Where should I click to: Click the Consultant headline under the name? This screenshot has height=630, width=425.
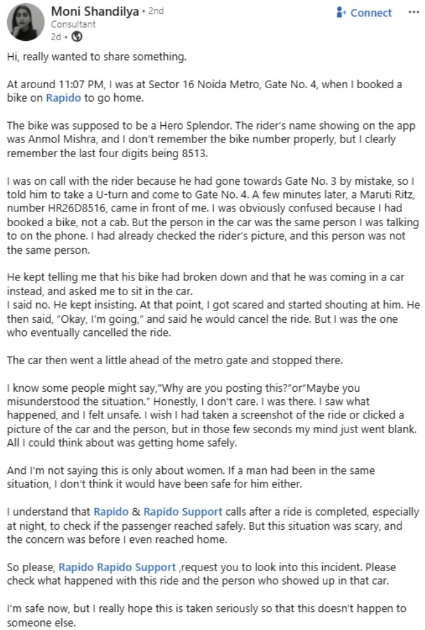73,24
